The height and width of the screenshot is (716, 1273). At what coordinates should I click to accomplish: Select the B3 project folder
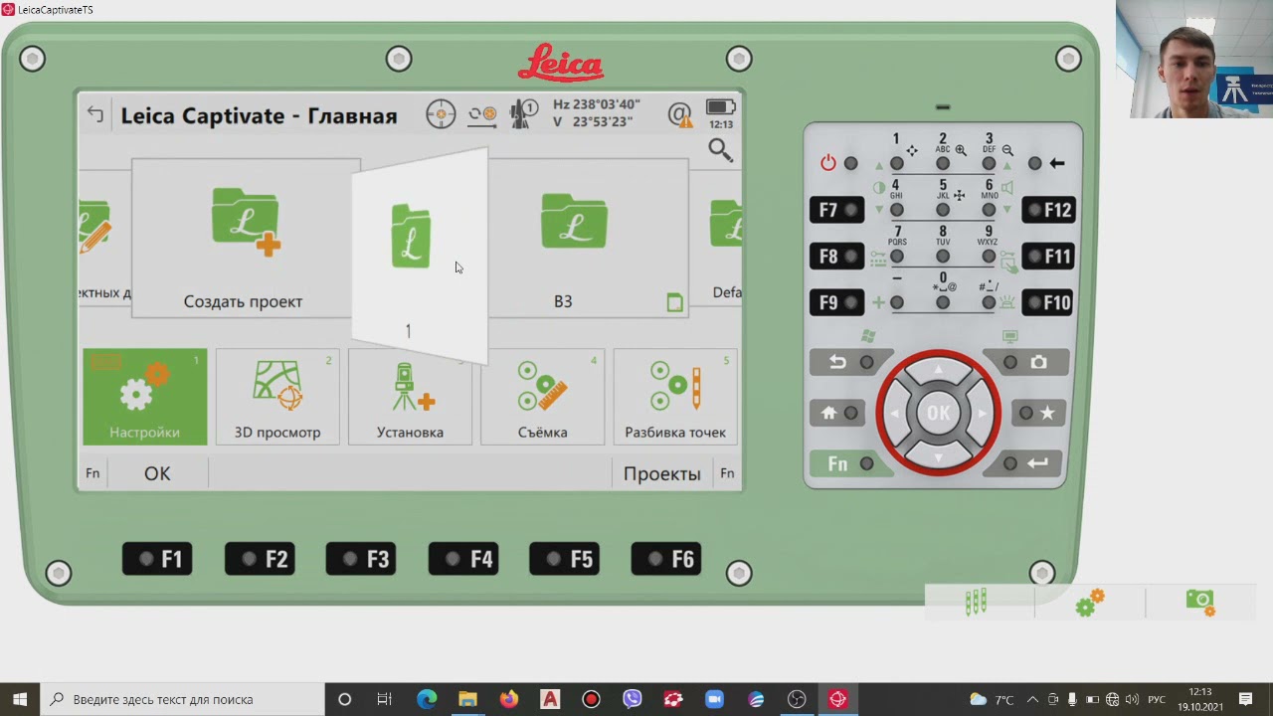click(x=587, y=239)
